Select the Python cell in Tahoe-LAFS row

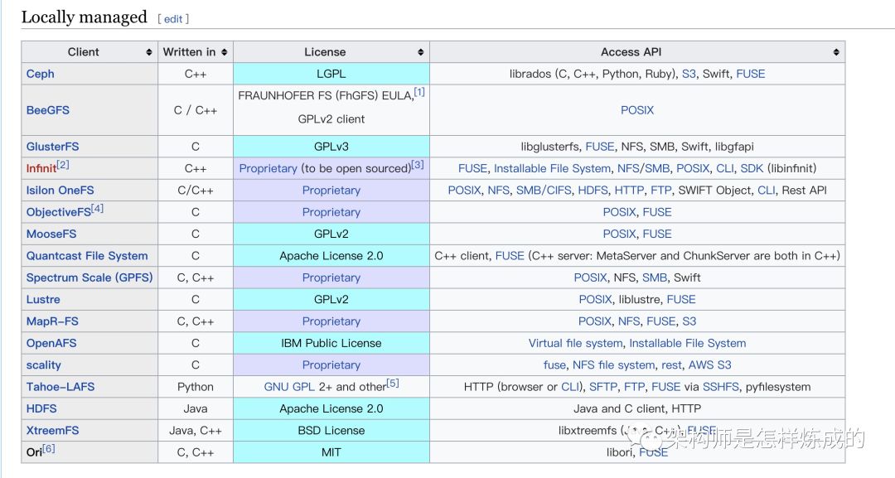pos(196,387)
